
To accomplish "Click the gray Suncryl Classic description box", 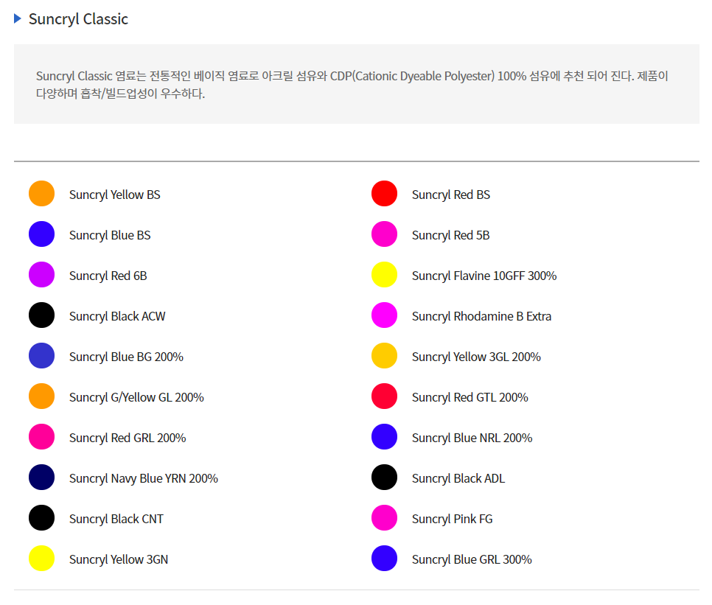I will (356, 84).
